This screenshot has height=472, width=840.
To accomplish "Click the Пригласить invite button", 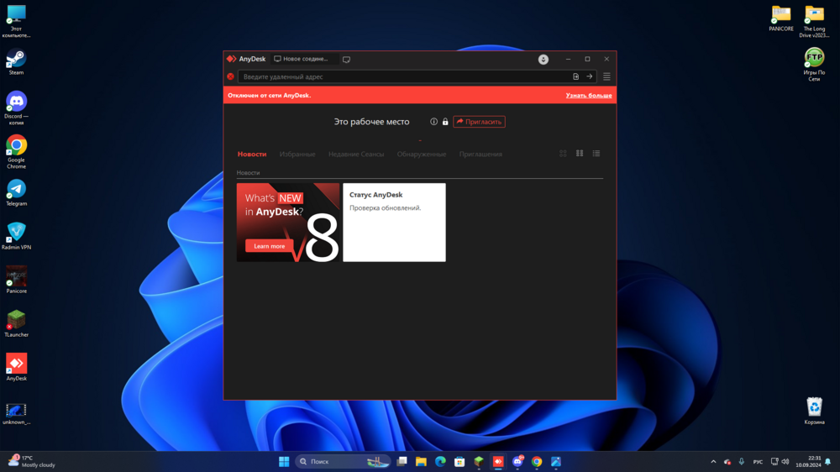I will 479,122.
